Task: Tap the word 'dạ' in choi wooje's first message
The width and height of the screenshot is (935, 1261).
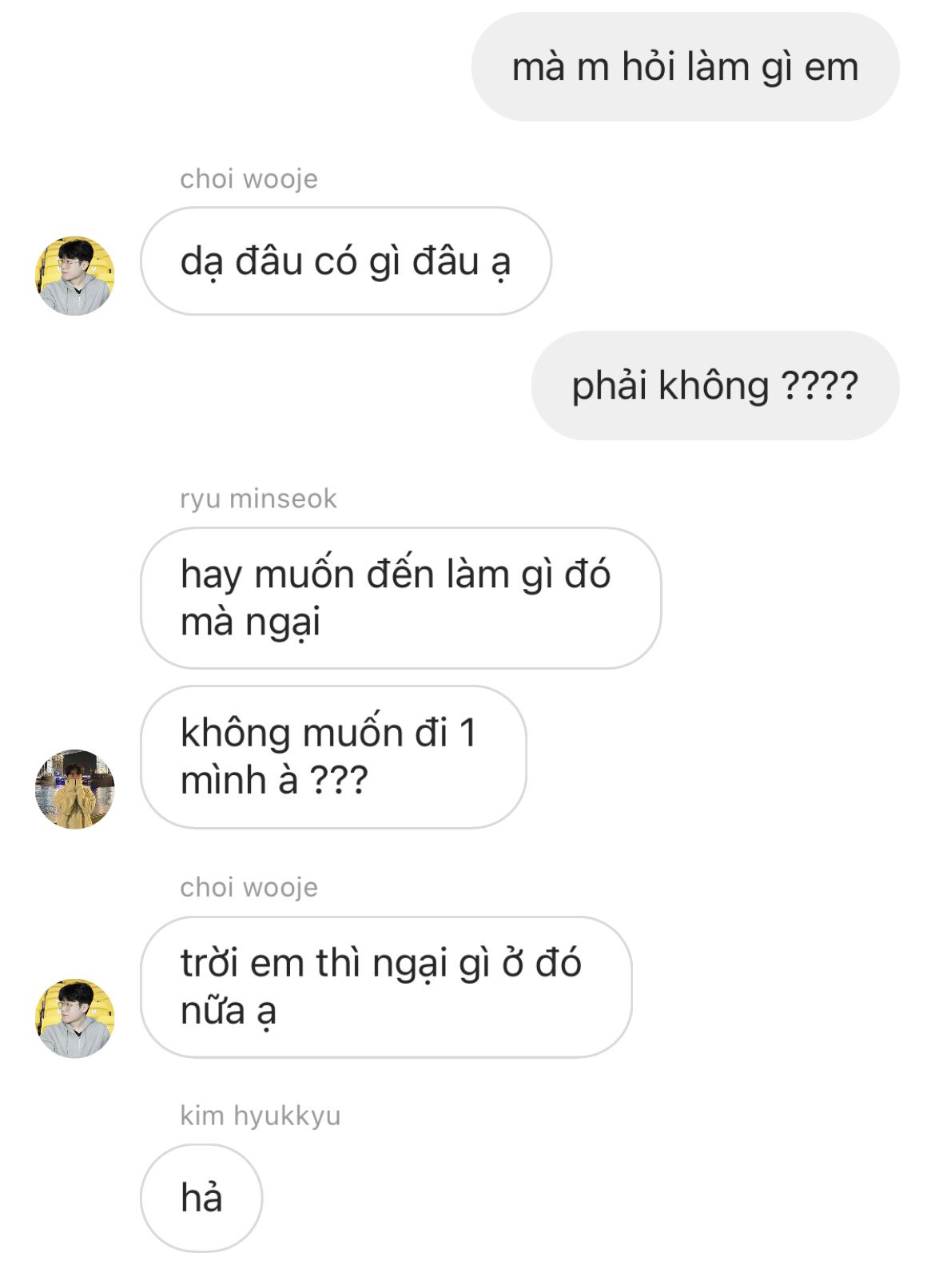Action: (x=201, y=263)
